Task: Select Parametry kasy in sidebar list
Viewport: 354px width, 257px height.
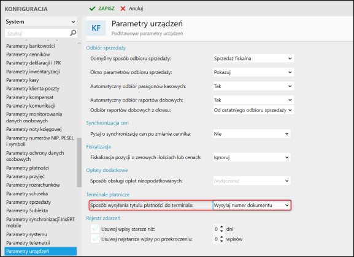Action: 22,80
